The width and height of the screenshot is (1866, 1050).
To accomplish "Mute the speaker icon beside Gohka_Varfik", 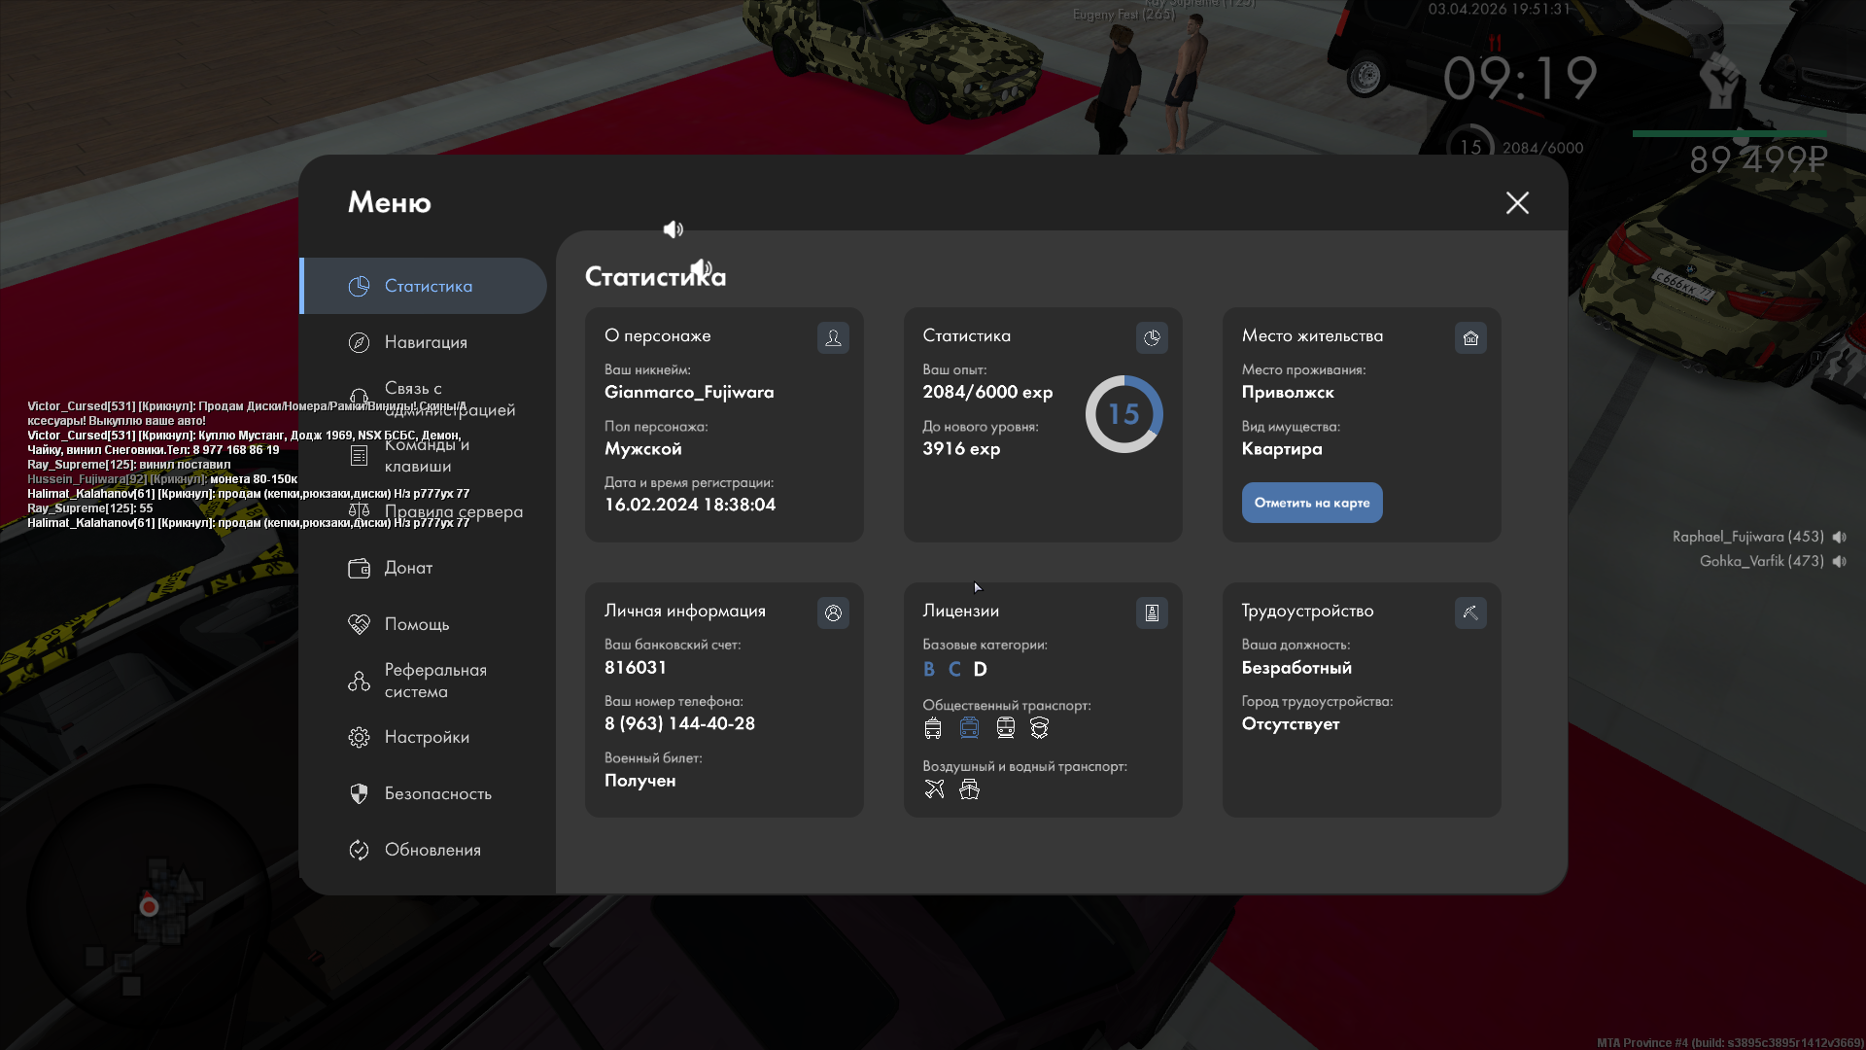I will [x=1840, y=562].
